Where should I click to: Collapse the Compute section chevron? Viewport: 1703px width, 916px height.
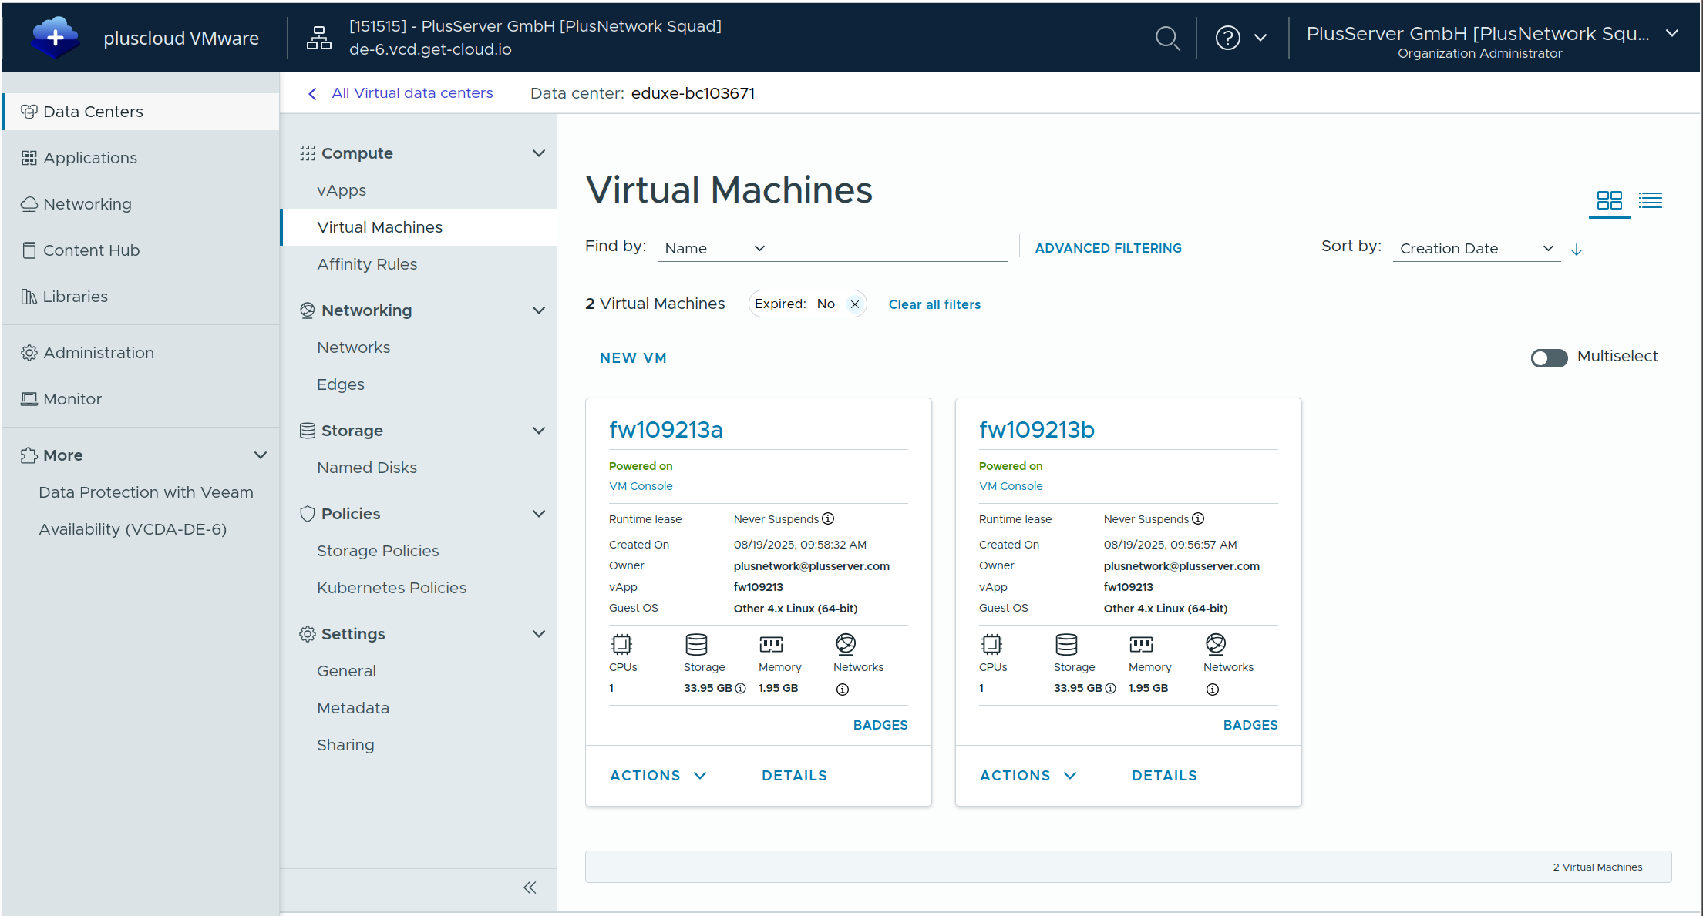pyautogui.click(x=539, y=153)
